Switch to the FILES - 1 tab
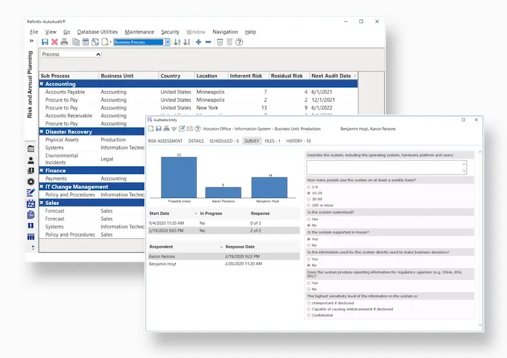This screenshot has width=507, height=358. tap(272, 141)
